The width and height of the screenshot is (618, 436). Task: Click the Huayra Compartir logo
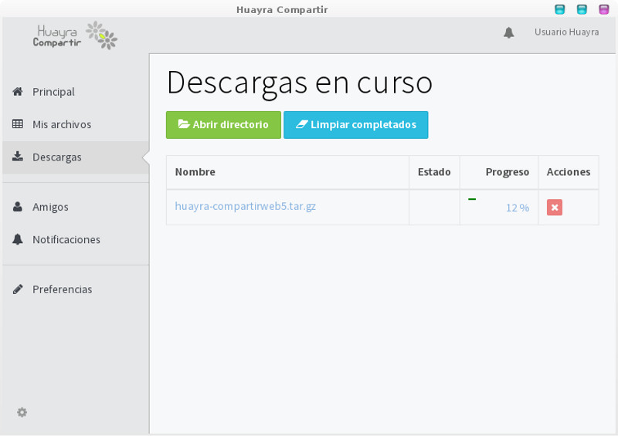(75, 35)
